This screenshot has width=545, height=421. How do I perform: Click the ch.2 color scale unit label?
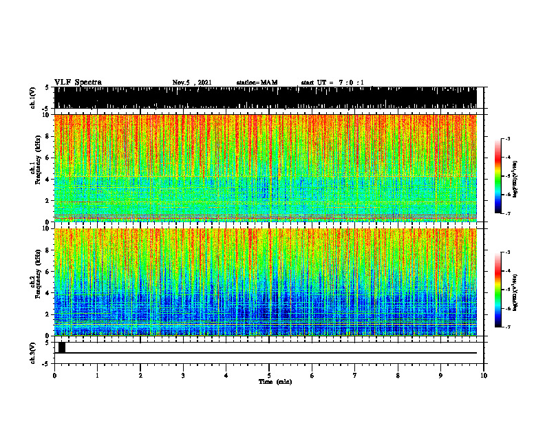coord(515,293)
